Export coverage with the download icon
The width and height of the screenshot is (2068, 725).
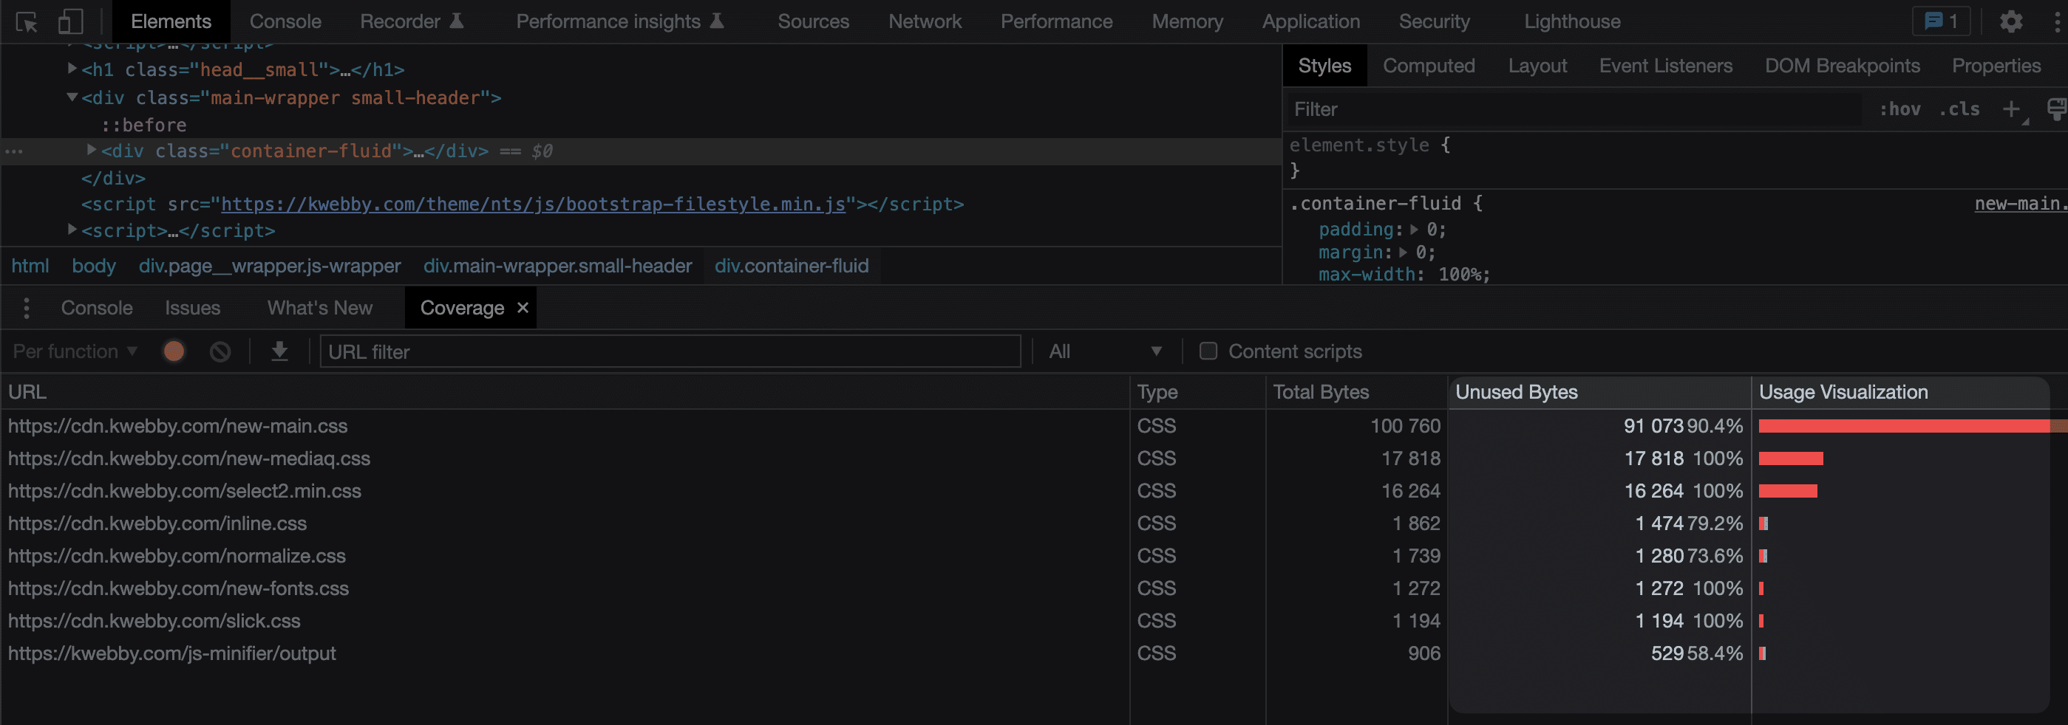click(x=279, y=351)
